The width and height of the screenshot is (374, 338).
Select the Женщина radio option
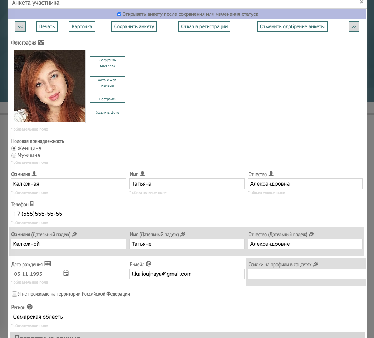pyautogui.click(x=14, y=148)
